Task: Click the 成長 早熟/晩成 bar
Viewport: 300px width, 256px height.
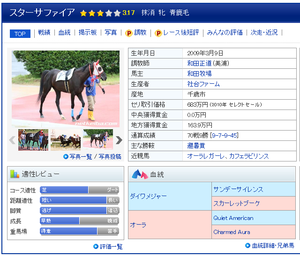Action: tap(80, 221)
